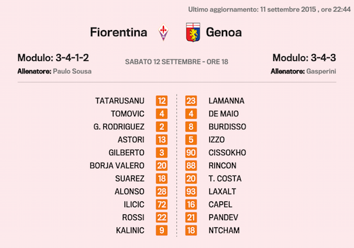The height and width of the screenshot is (248, 354).
Task: Click Laxalt's number 93 jersey badge
Action: click(x=191, y=191)
